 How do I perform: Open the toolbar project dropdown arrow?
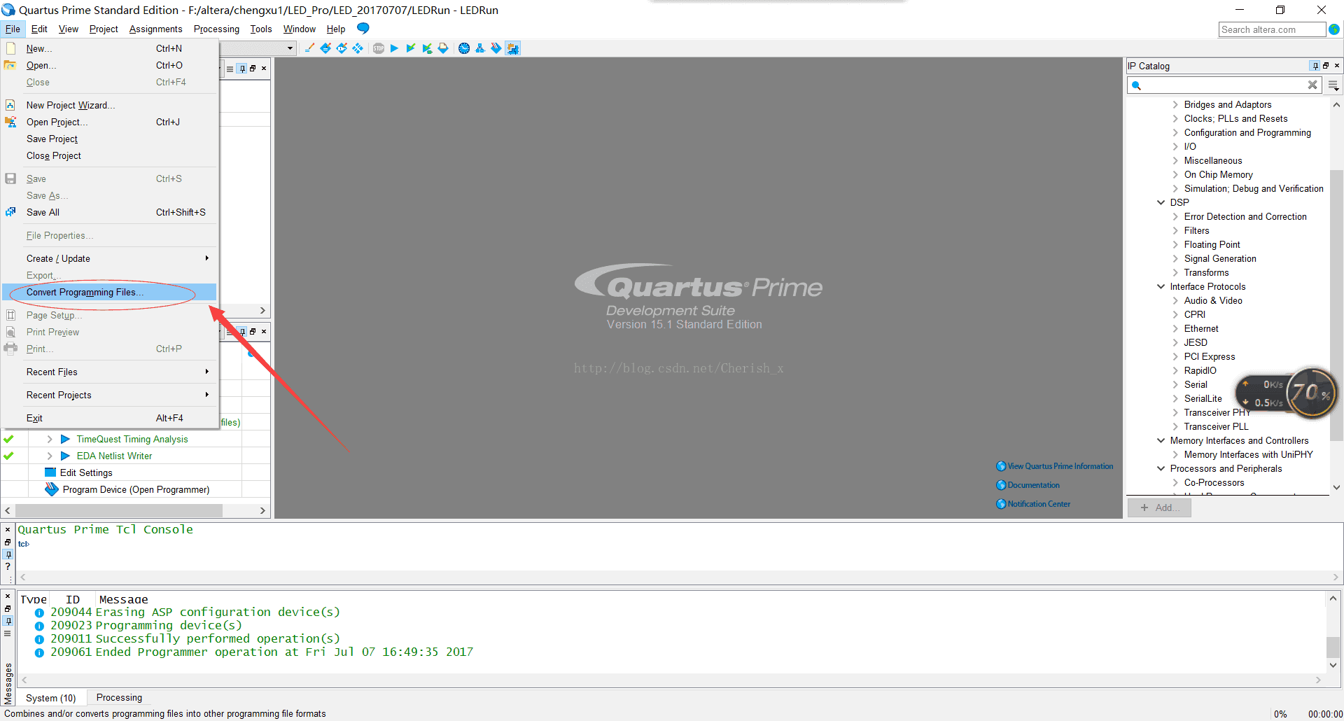point(290,48)
